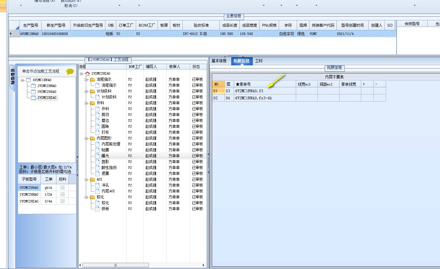Click the document icon for 磨边
The height and width of the screenshot is (269, 440).
pyautogui.click(x=97, y=121)
